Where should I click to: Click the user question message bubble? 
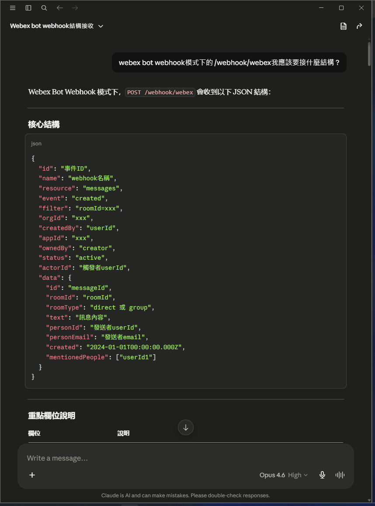[x=229, y=62]
